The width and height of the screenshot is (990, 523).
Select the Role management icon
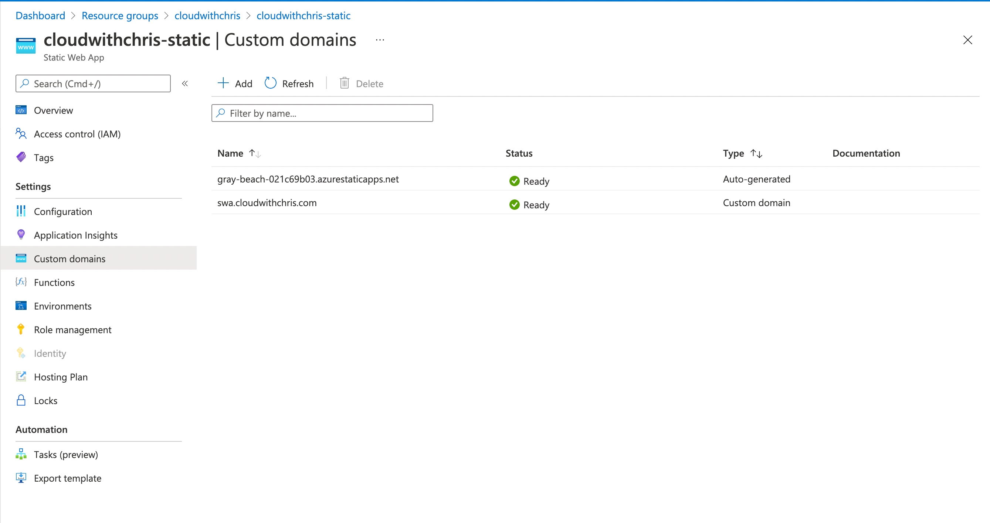coord(21,329)
